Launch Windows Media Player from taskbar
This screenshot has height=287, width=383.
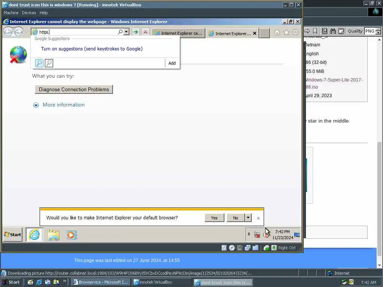point(71,235)
